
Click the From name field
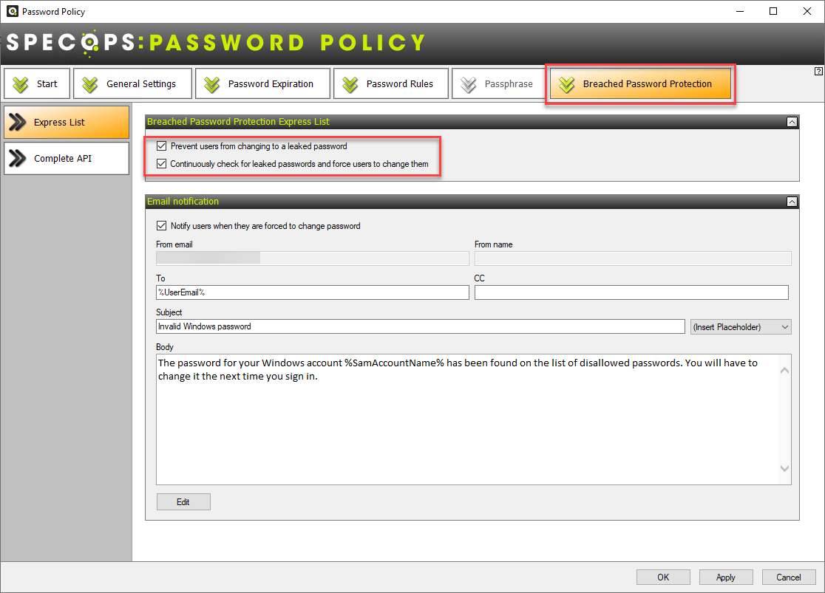point(633,258)
